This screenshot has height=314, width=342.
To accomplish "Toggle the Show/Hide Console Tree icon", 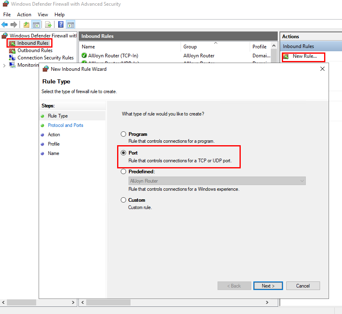I will click(x=36, y=25).
